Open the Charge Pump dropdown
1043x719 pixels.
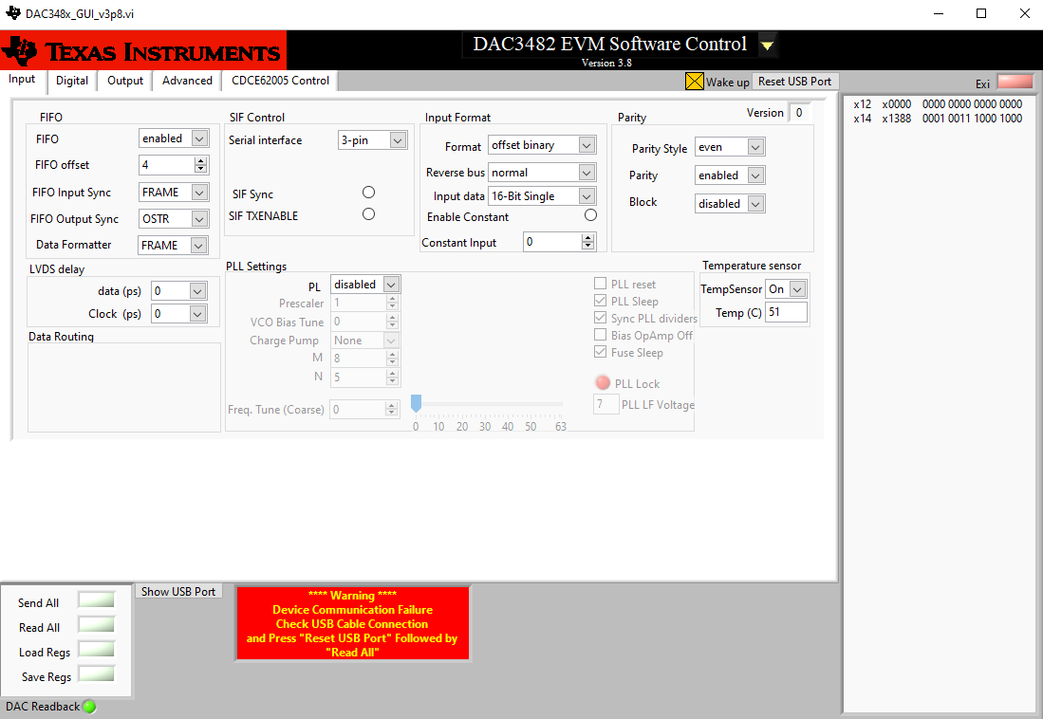(x=365, y=340)
